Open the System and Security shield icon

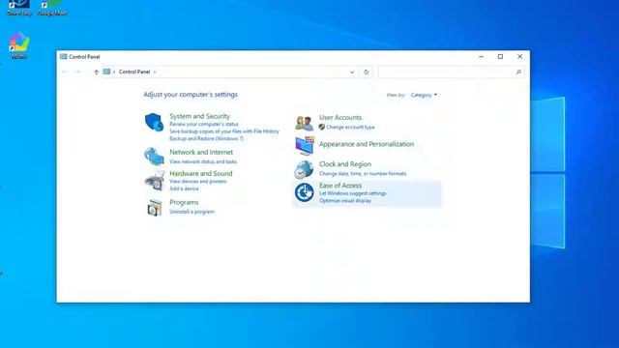(x=154, y=122)
